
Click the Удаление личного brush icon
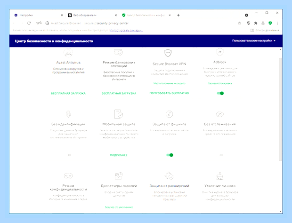220,176
